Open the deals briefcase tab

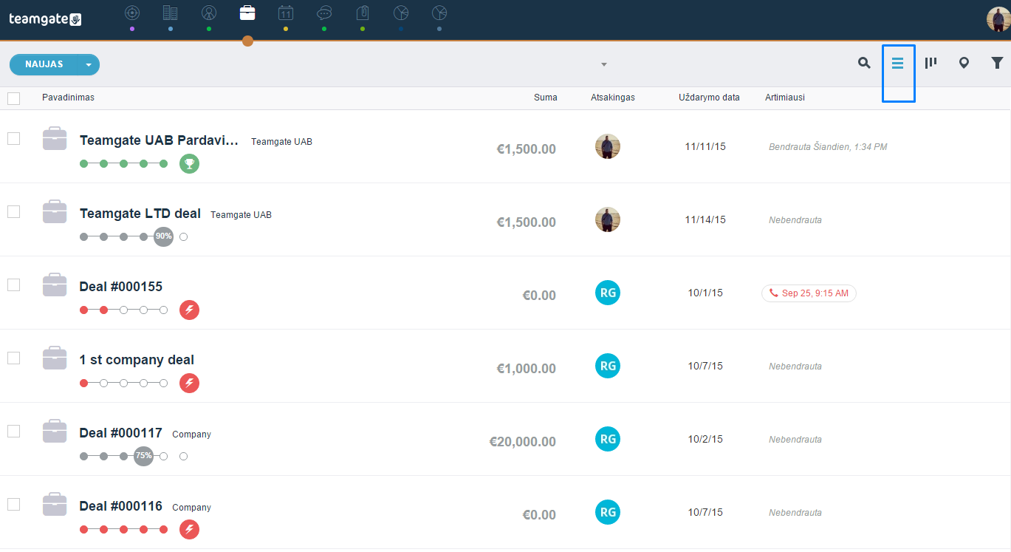coord(247,13)
